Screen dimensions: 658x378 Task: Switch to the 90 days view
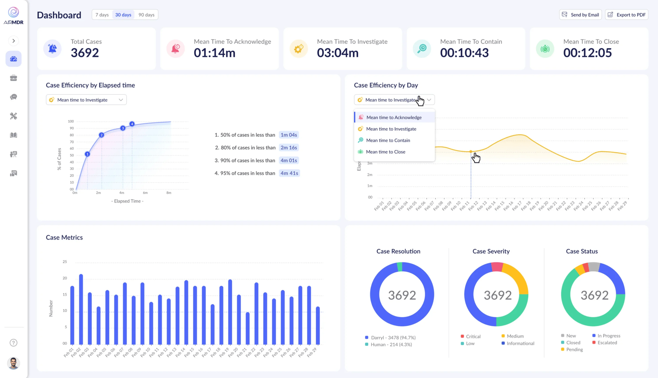pyautogui.click(x=146, y=14)
